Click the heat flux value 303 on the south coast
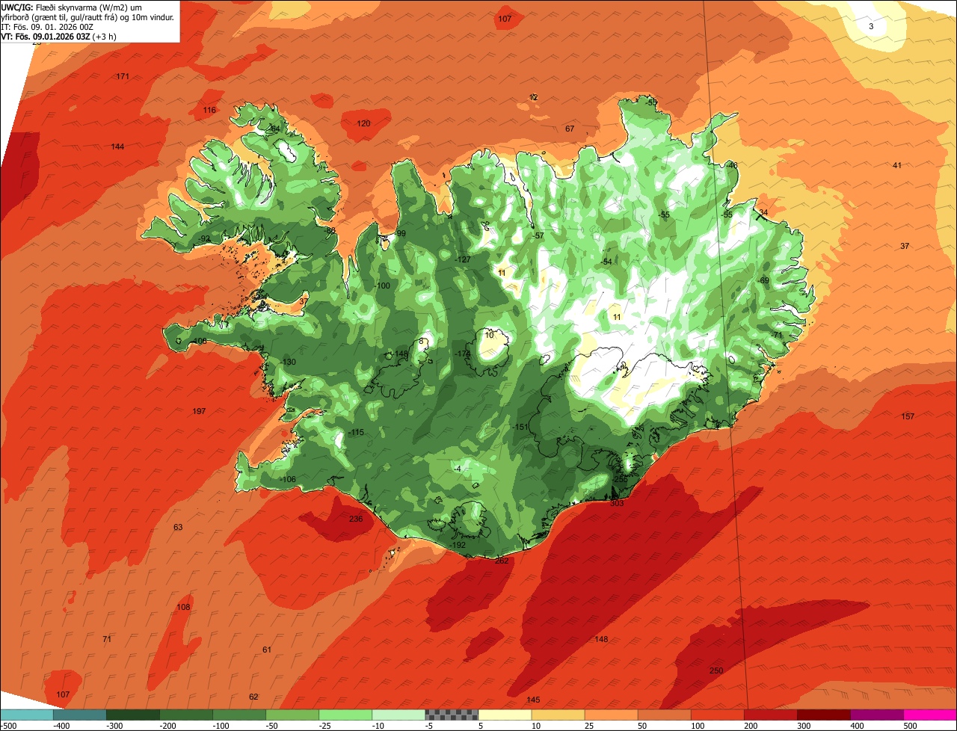The image size is (957, 731). coord(617,504)
